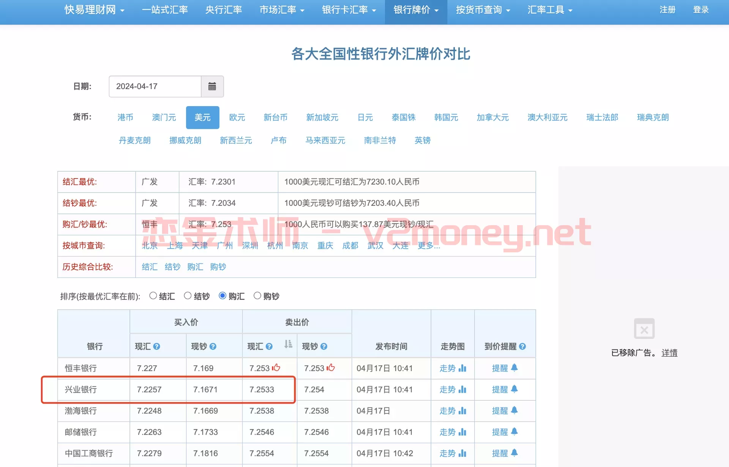Image resolution: width=729 pixels, height=467 pixels.
Task: Click help icon beside 买入价 现汇 header
Action: click(156, 346)
